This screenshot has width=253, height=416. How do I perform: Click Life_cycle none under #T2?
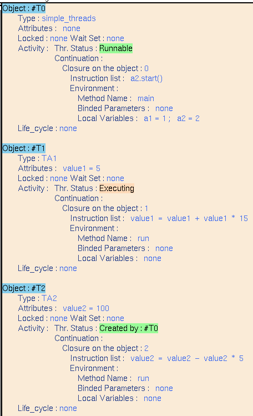coord(68,408)
